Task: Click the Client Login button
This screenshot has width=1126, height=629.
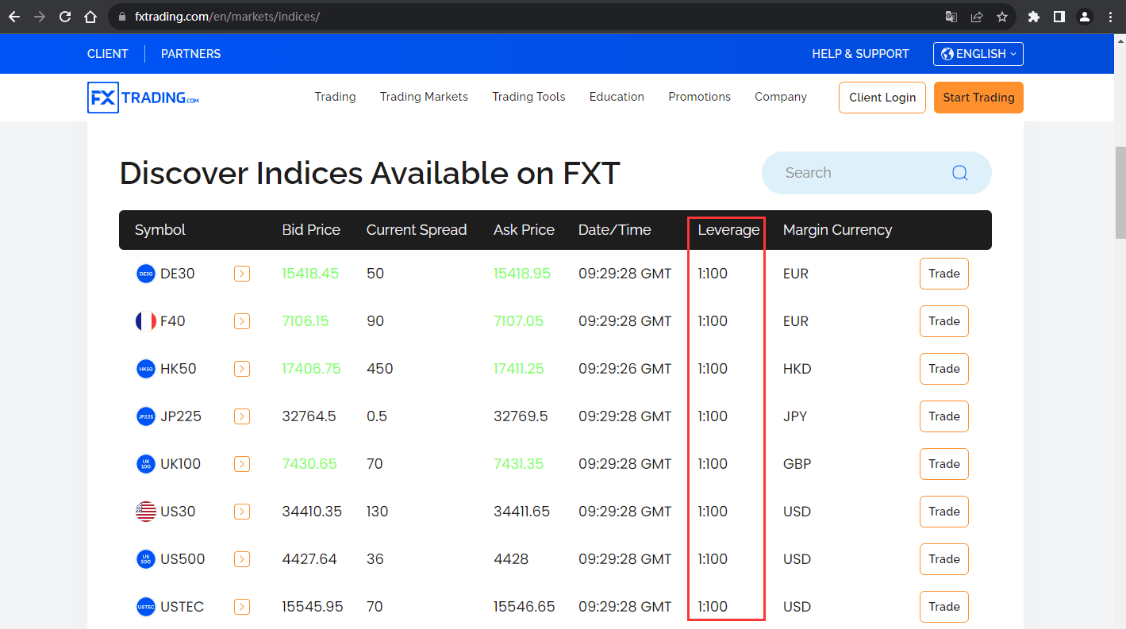Action: coord(882,98)
